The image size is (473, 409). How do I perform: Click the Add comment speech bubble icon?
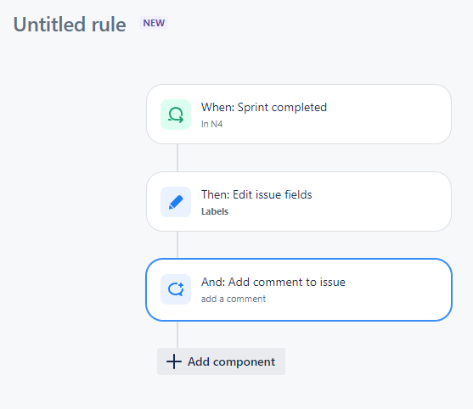pos(176,289)
